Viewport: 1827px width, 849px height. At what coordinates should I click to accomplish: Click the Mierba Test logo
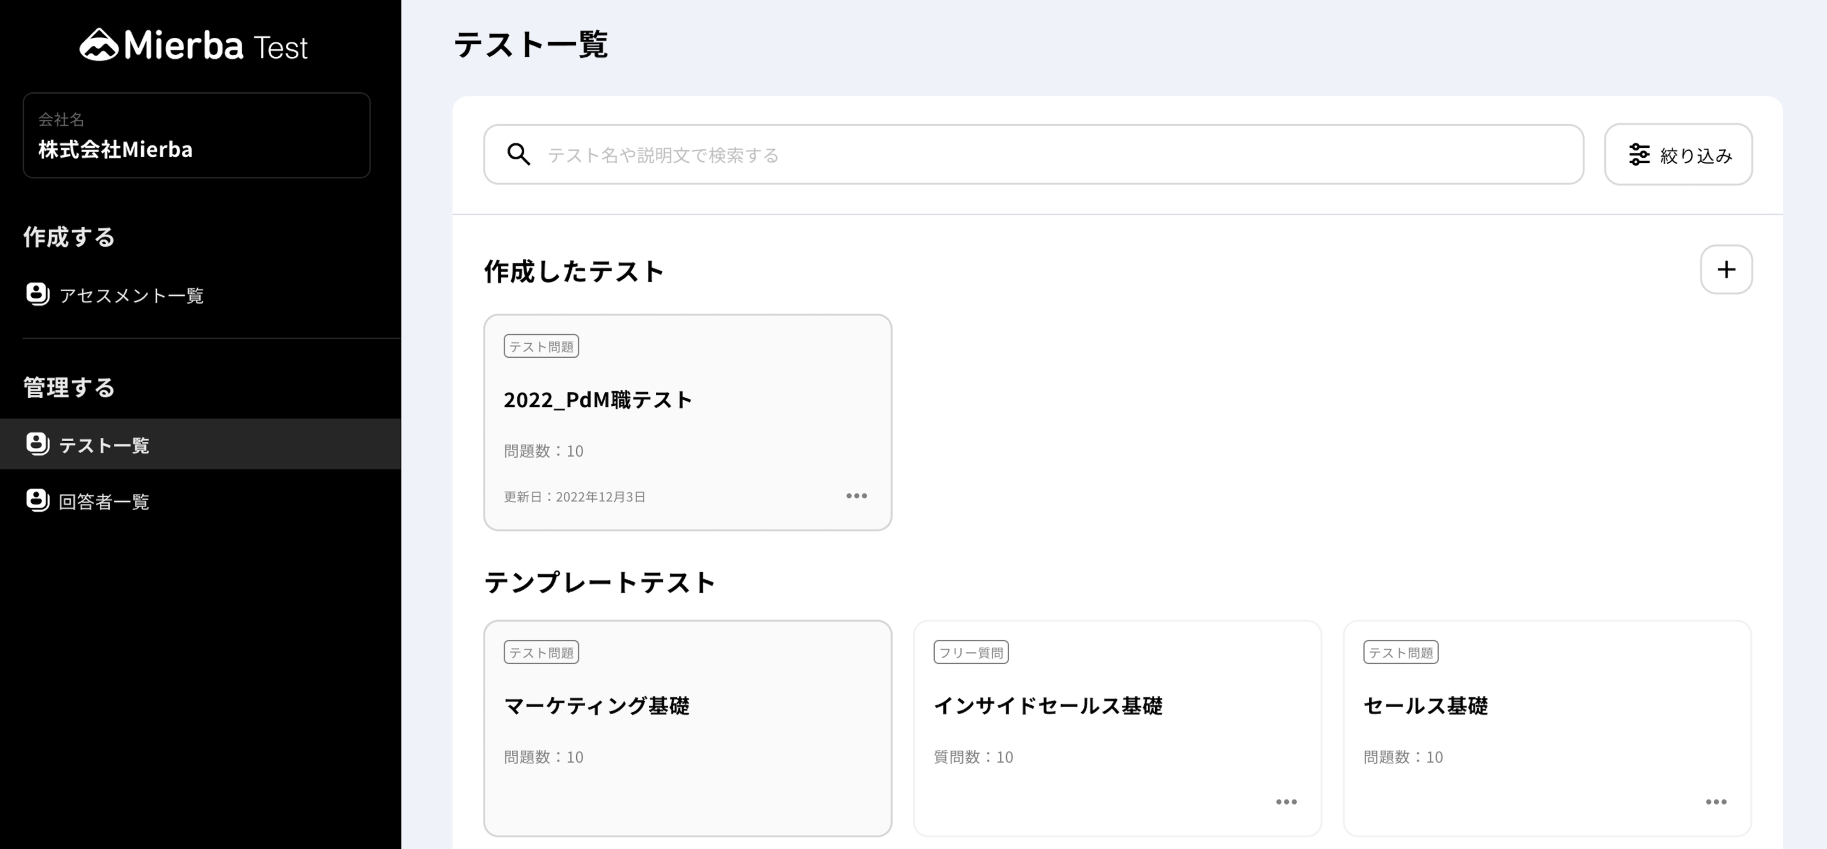(x=193, y=45)
